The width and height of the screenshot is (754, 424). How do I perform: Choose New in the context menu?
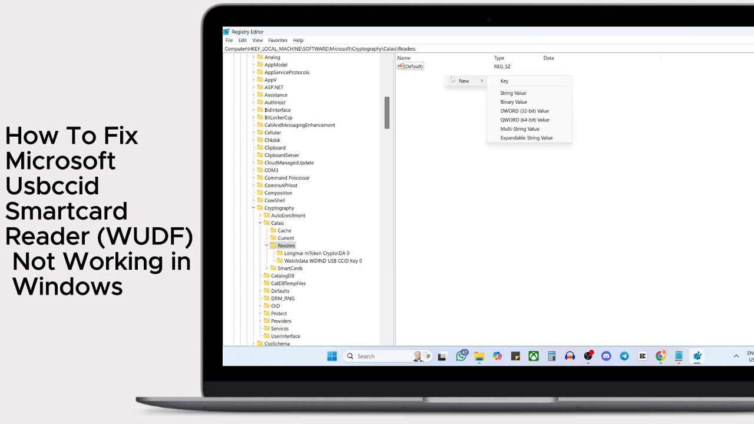[x=466, y=81]
